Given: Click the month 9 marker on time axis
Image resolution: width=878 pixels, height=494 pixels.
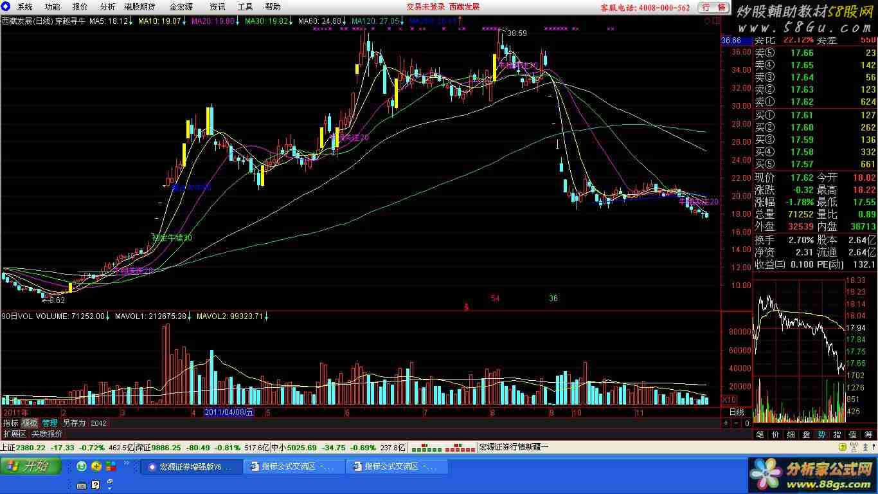Looking at the screenshot, I should [551, 412].
